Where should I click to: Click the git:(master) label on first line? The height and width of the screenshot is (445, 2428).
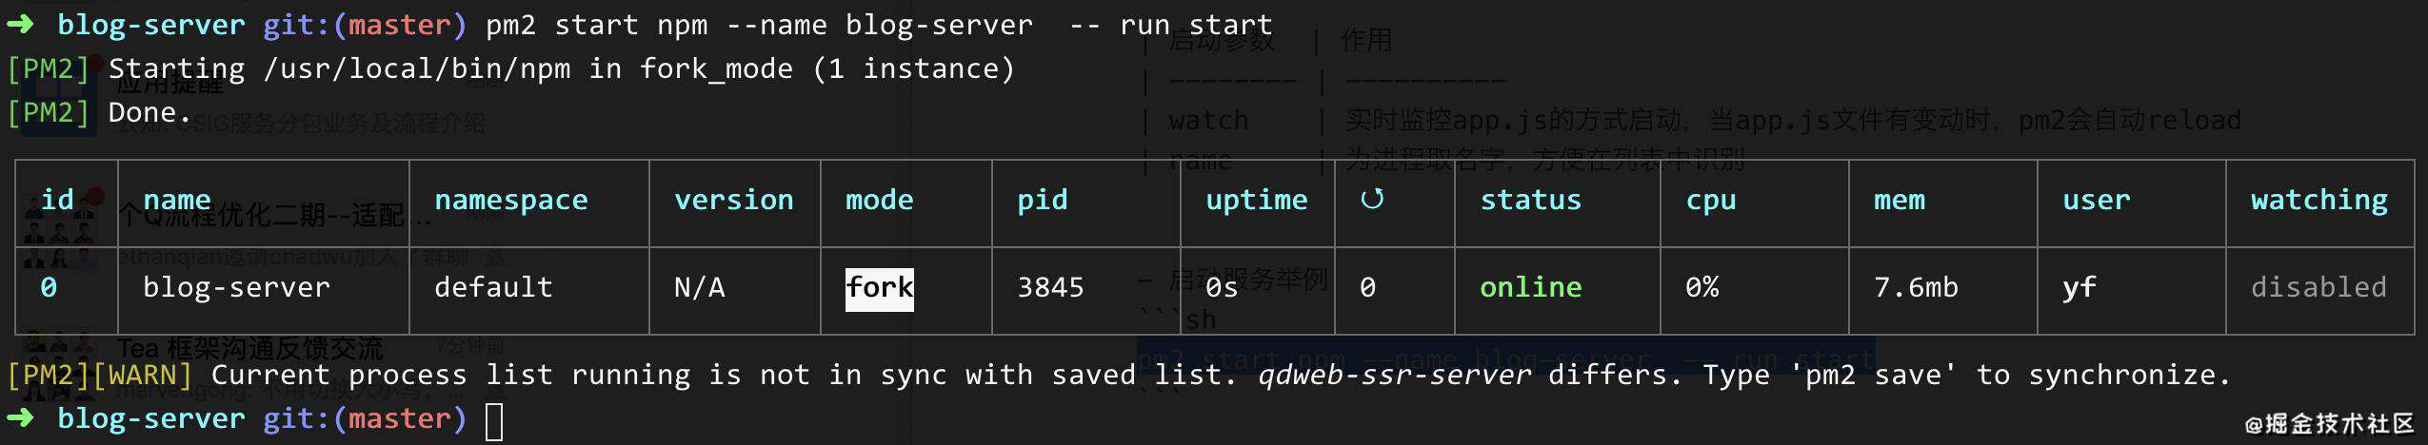pos(365,25)
